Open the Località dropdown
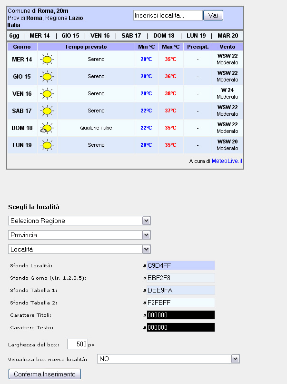This screenshot has height=384, width=287. (79, 249)
